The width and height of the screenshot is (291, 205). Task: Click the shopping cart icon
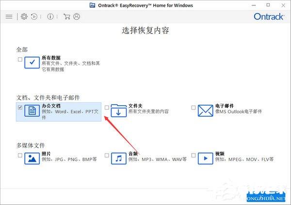pos(67,16)
